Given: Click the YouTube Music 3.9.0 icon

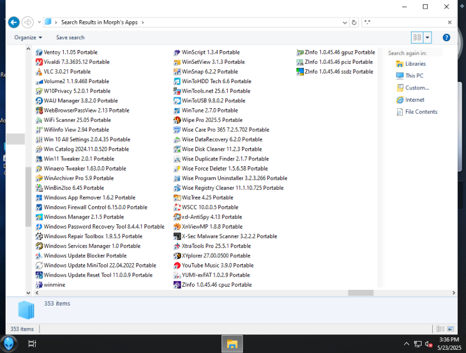Looking at the screenshot, I should 177,266.
